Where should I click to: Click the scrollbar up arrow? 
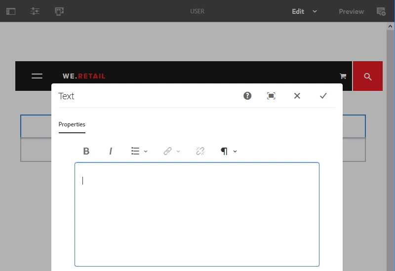click(390, 26)
